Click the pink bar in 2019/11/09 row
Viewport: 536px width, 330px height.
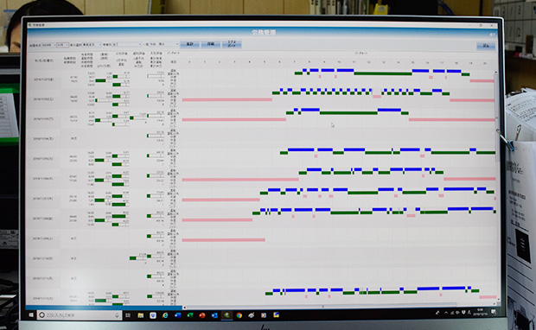(x=224, y=240)
